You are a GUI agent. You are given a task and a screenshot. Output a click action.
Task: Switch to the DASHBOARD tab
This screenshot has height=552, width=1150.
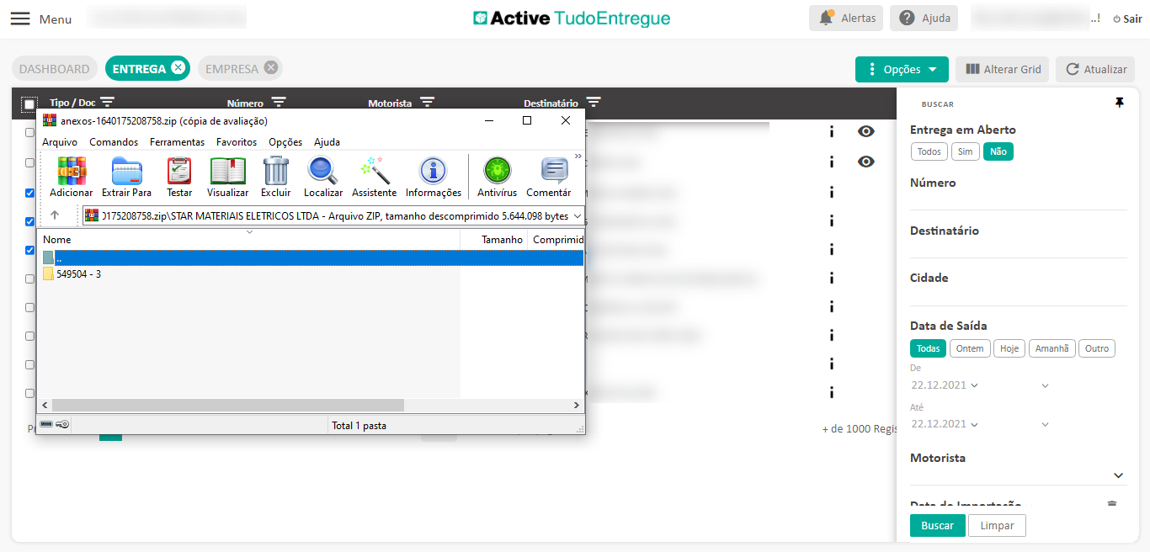(54, 69)
